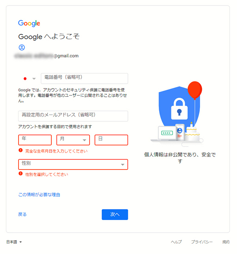Click the gender error warning icon
The image size is (237, 254).
click(x=21, y=173)
